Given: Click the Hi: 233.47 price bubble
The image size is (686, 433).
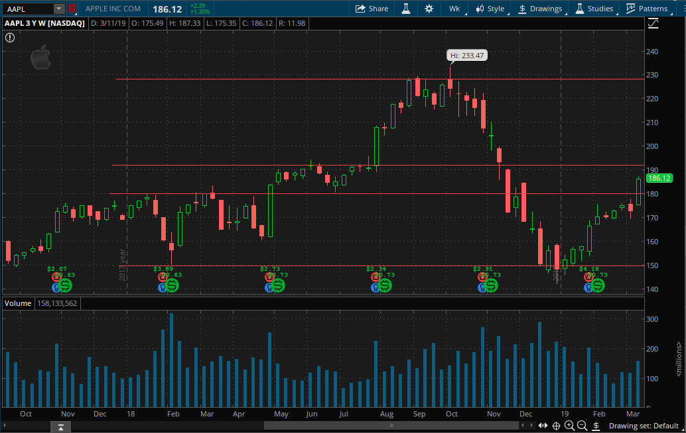Looking at the screenshot, I should 467,56.
